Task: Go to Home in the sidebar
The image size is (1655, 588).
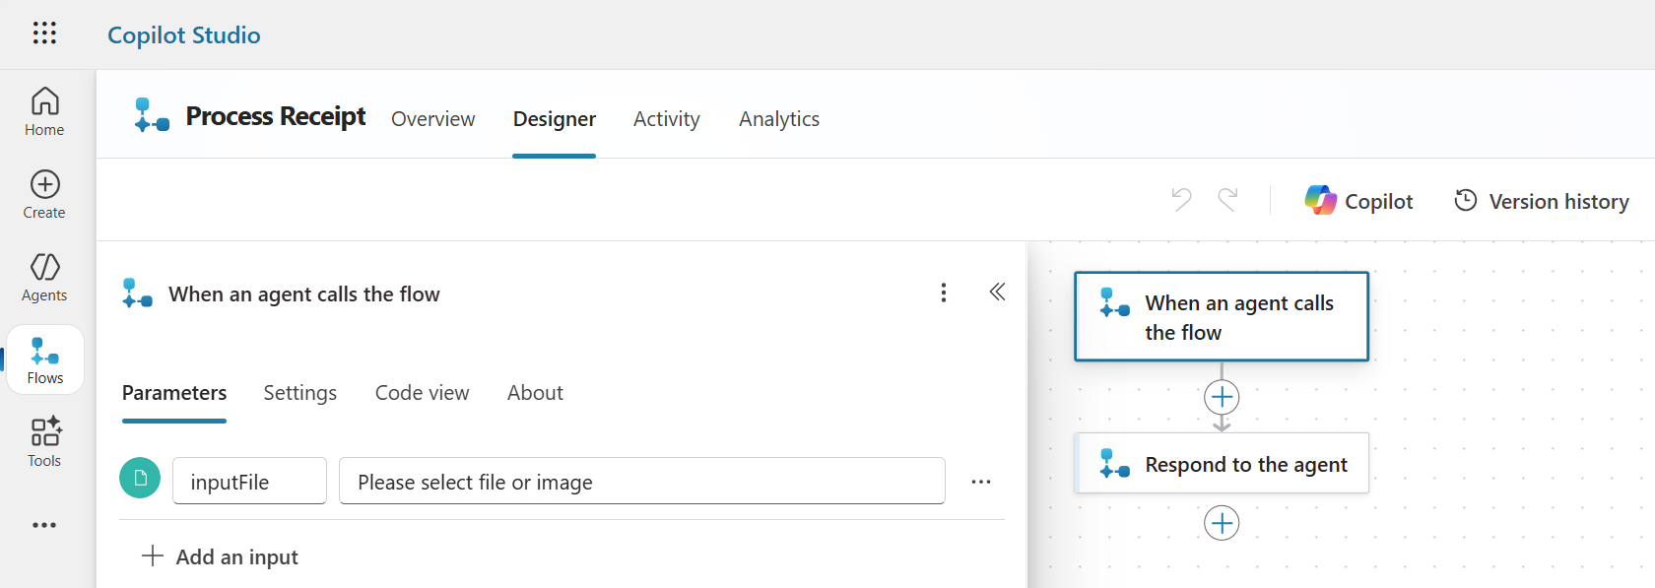Action: click(44, 111)
